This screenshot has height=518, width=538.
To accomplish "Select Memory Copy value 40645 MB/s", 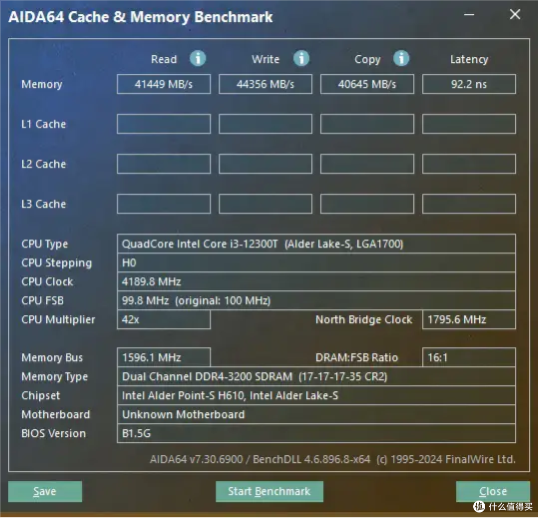I will pyautogui.click(x=367, y=84).
